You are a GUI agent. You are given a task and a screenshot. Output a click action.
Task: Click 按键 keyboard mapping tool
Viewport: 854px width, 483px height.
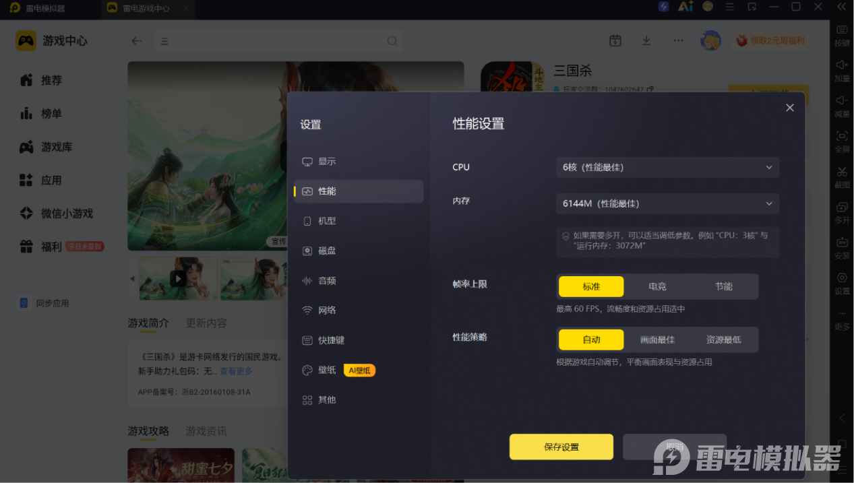(842, 36)
